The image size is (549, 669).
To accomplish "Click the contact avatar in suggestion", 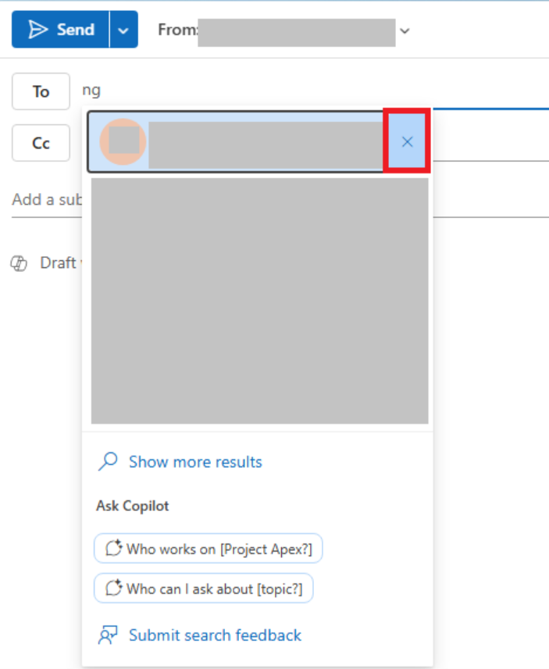I will 123,141.
